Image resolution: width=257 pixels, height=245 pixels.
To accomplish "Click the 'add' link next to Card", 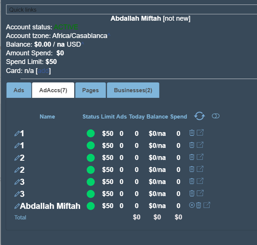I will pyautogui.click(x=43, y=71).
